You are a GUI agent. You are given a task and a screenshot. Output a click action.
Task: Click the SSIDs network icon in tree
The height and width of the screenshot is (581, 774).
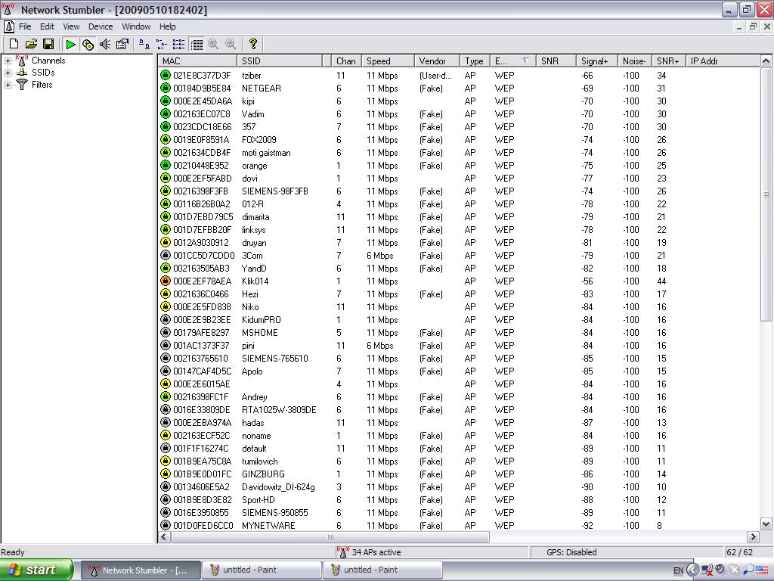[22, 73]
